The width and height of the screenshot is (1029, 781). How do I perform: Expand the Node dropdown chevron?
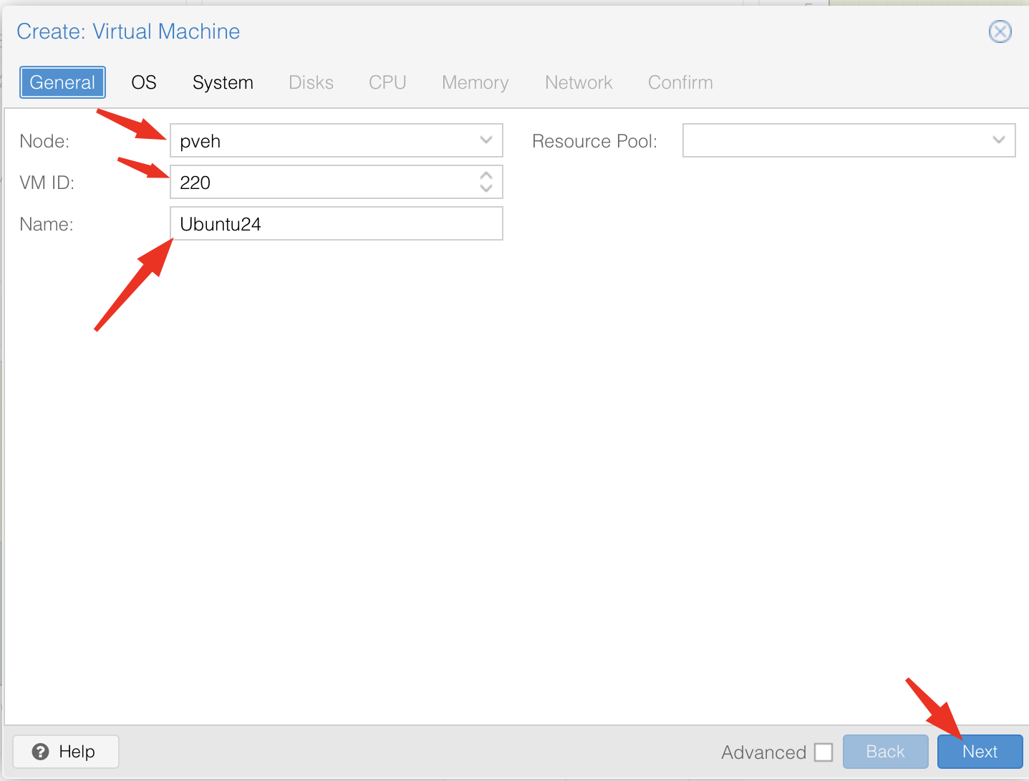tap(486, 140)
